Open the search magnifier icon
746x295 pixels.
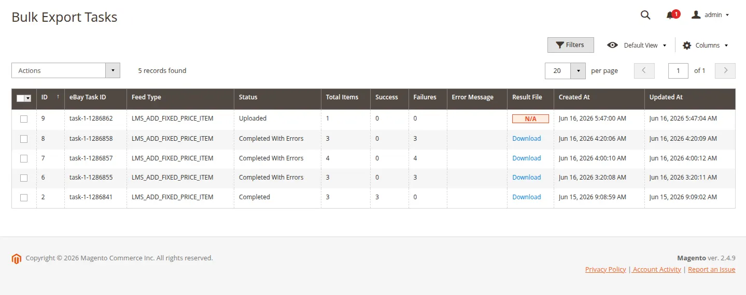[x=645, y=15]
